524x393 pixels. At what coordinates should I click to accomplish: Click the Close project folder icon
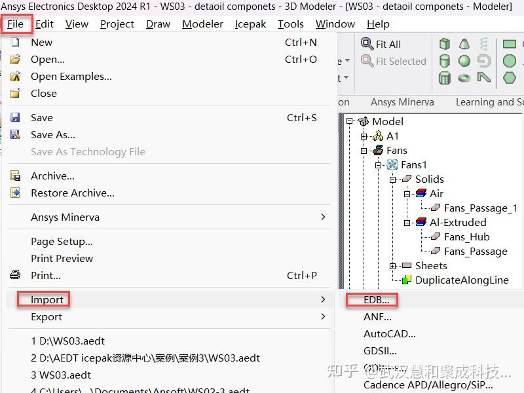coord(15,93)
